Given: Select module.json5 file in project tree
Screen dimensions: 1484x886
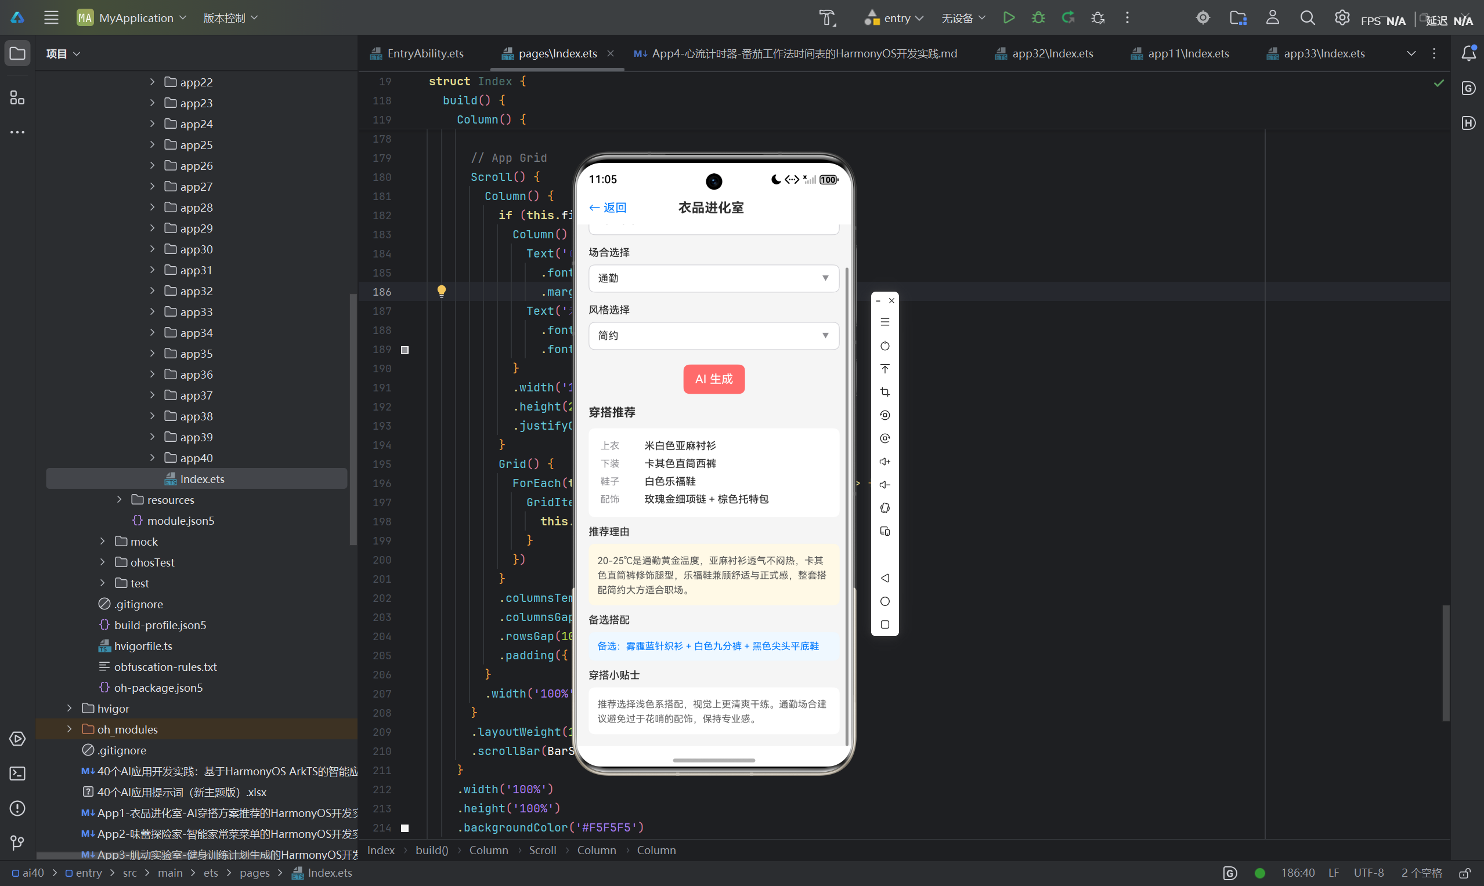Looking at the screenshot, I should click(180, 521).
